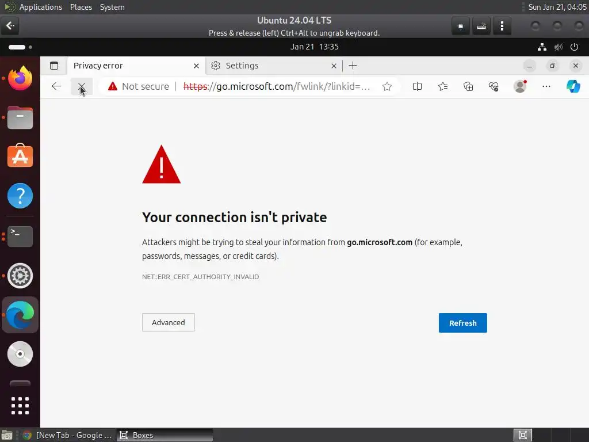589x442 pixels.
Task: Open Terminal from the dock
Action: [20, 237]
